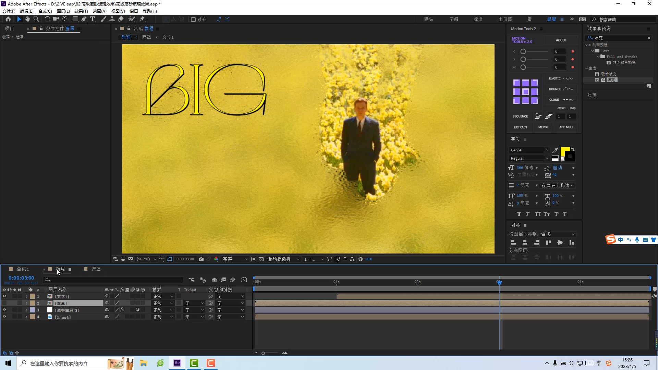
Task: Toggle fx switch on 调整图层 3 layer
Action: pyautogui.click(x=122, y=310)
